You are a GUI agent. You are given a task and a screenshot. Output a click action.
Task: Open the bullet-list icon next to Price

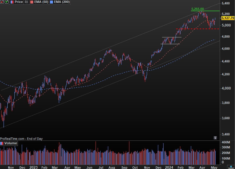tap(26, 2)
